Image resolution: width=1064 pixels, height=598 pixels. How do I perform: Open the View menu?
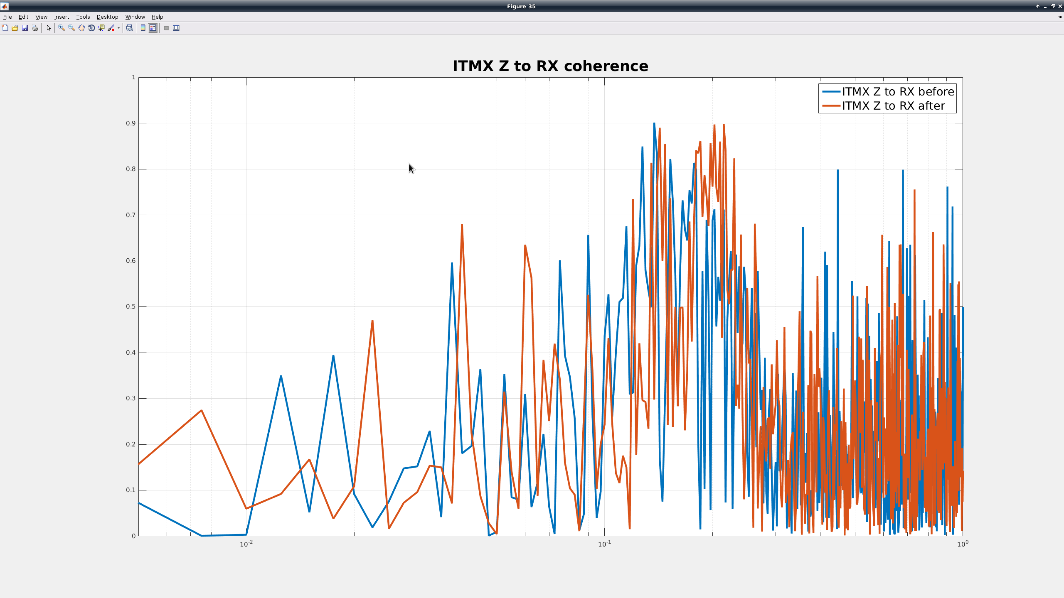[x=41, y=17]
